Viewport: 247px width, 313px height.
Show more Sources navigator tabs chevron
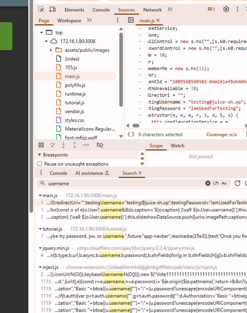(89, 20)
